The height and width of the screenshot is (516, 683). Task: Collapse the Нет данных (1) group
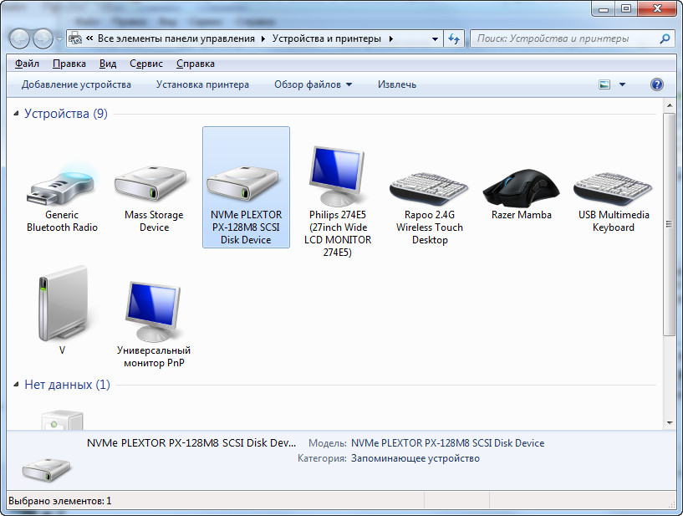(16, 385)
